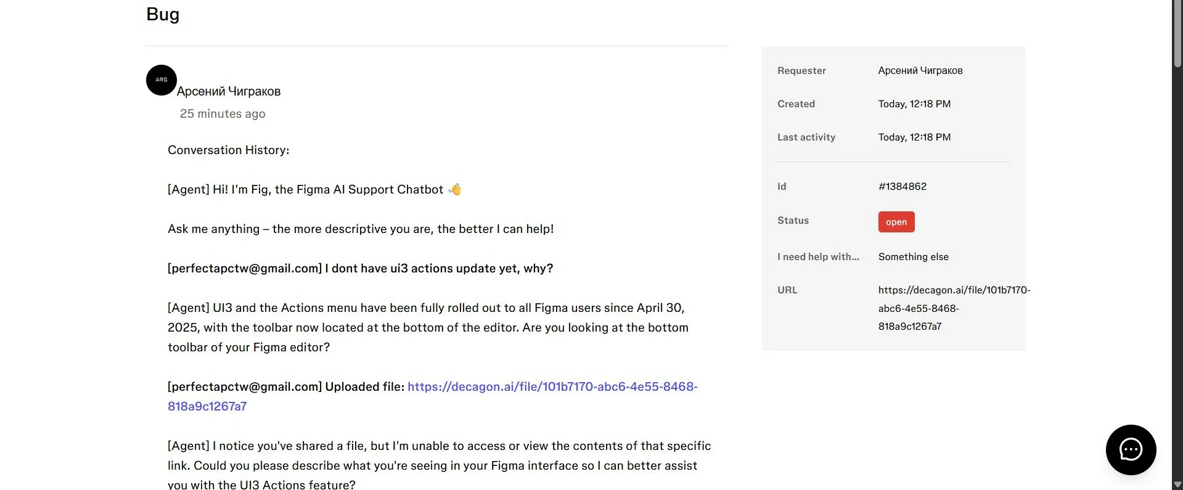This screenshot has height=490, width=1183.
Task: Click the Last activity time value
Action: click(x=914, y=137)
